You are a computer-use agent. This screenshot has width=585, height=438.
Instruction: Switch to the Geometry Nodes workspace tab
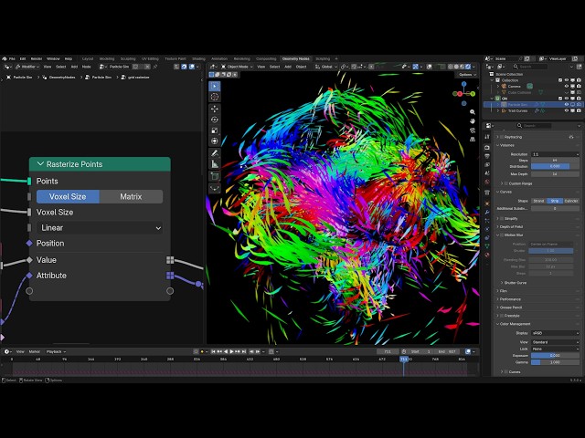295,58
